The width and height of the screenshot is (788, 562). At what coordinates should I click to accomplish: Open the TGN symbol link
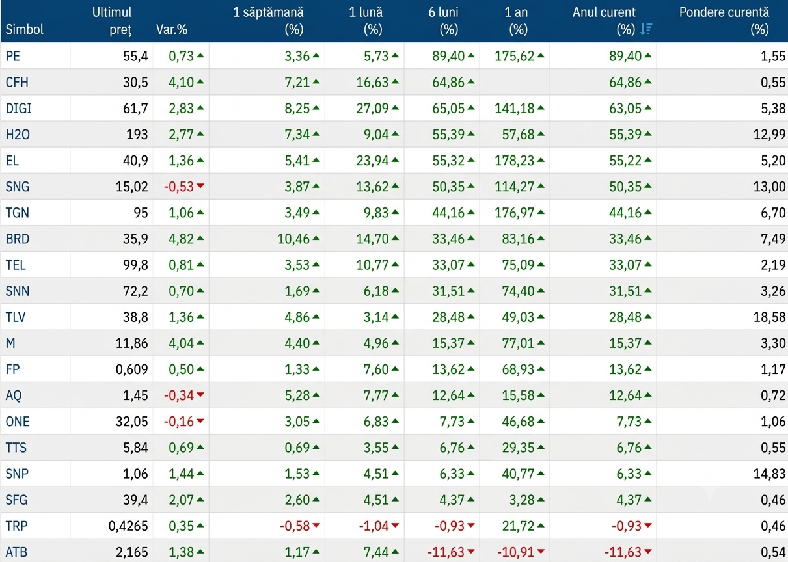pyautogui.click(x=18, y=213)
